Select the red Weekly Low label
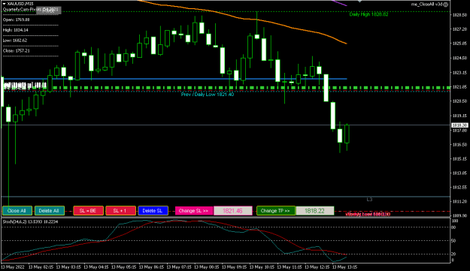Image resolution: width=470 pixels, height=271 pixels. pyautogui.click(x=368, y=214)
